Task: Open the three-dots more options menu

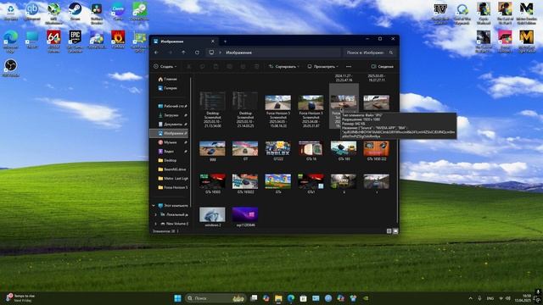Action: click(349, 66)
